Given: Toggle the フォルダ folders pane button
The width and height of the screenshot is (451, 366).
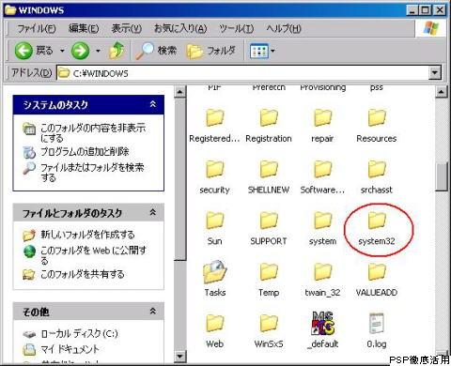Looking at the screenshot, I should pyautogui.click(x=211, y=51).
